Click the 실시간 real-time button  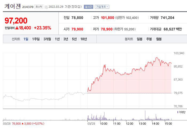click(88, 7)
